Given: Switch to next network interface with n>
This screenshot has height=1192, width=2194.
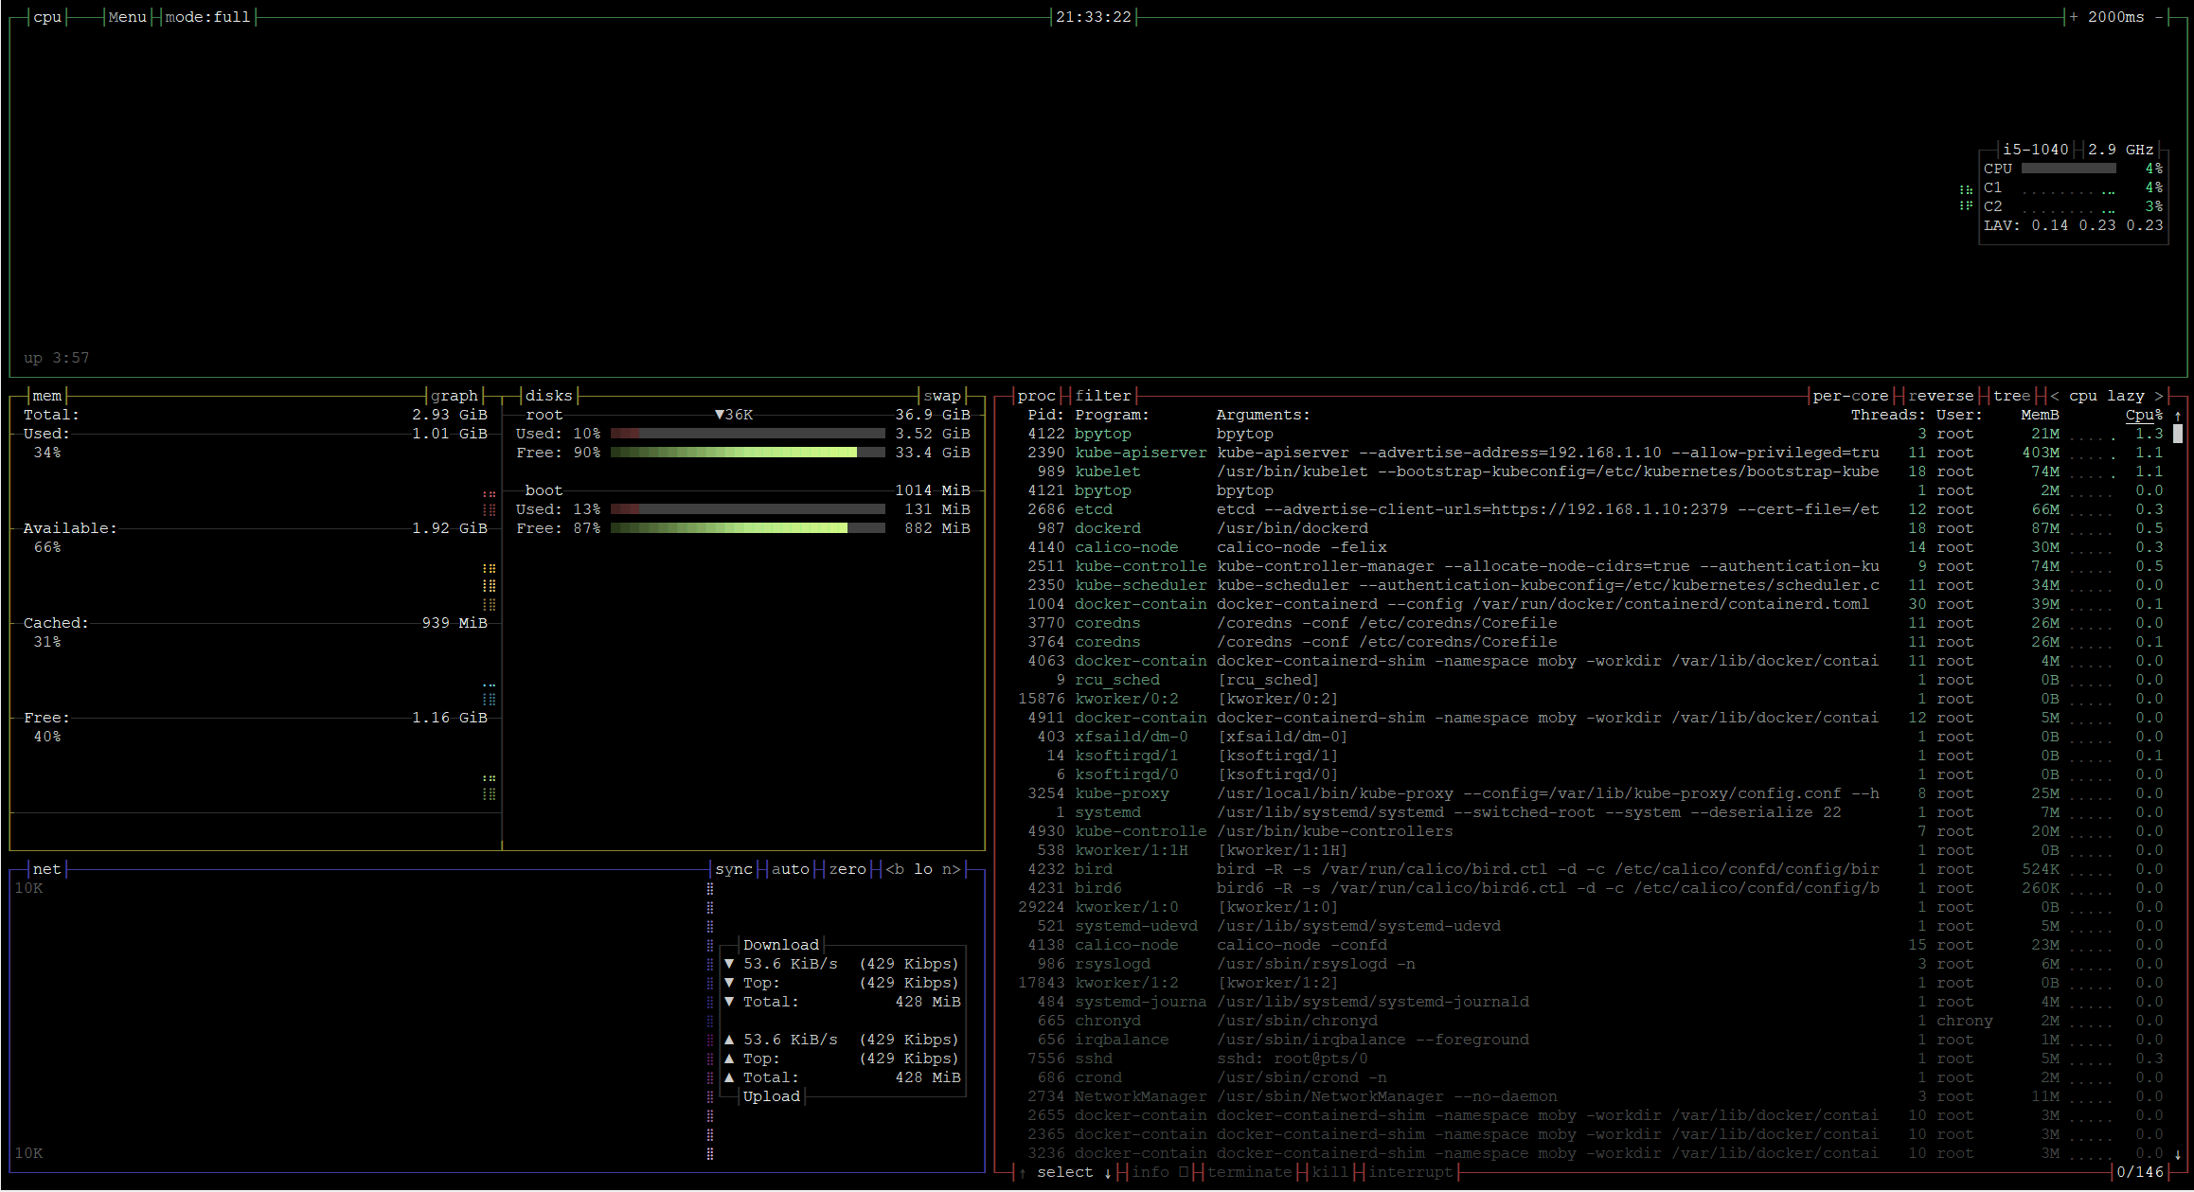Looking at the screenshot, I should [x=952, y=869].
